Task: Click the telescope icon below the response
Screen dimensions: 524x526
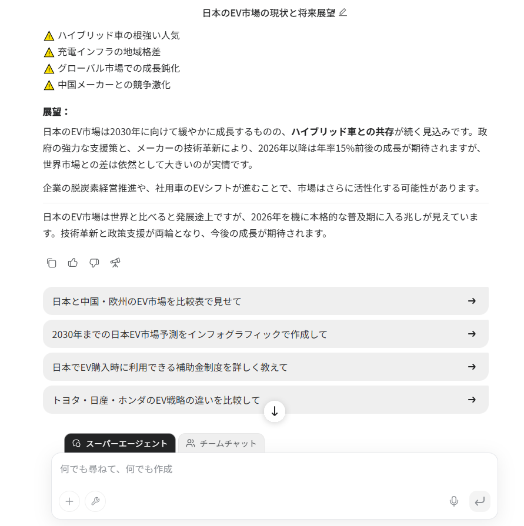Action: coord(115,263)
